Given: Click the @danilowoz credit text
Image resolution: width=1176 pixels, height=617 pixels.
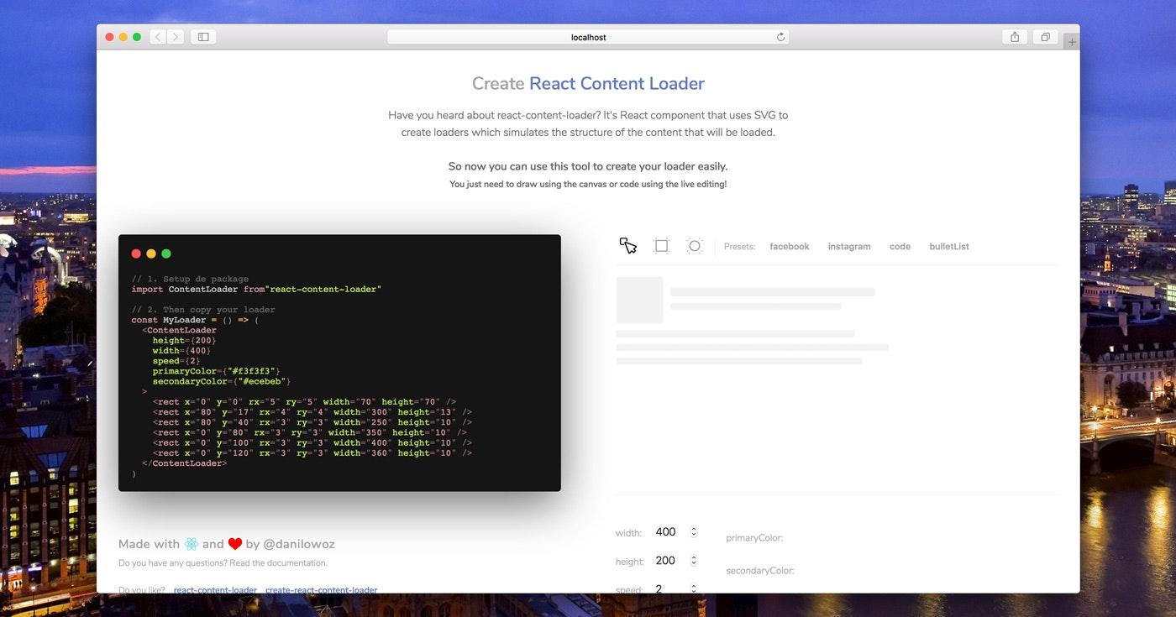Looking at the screenshot, I should (299, 544).
